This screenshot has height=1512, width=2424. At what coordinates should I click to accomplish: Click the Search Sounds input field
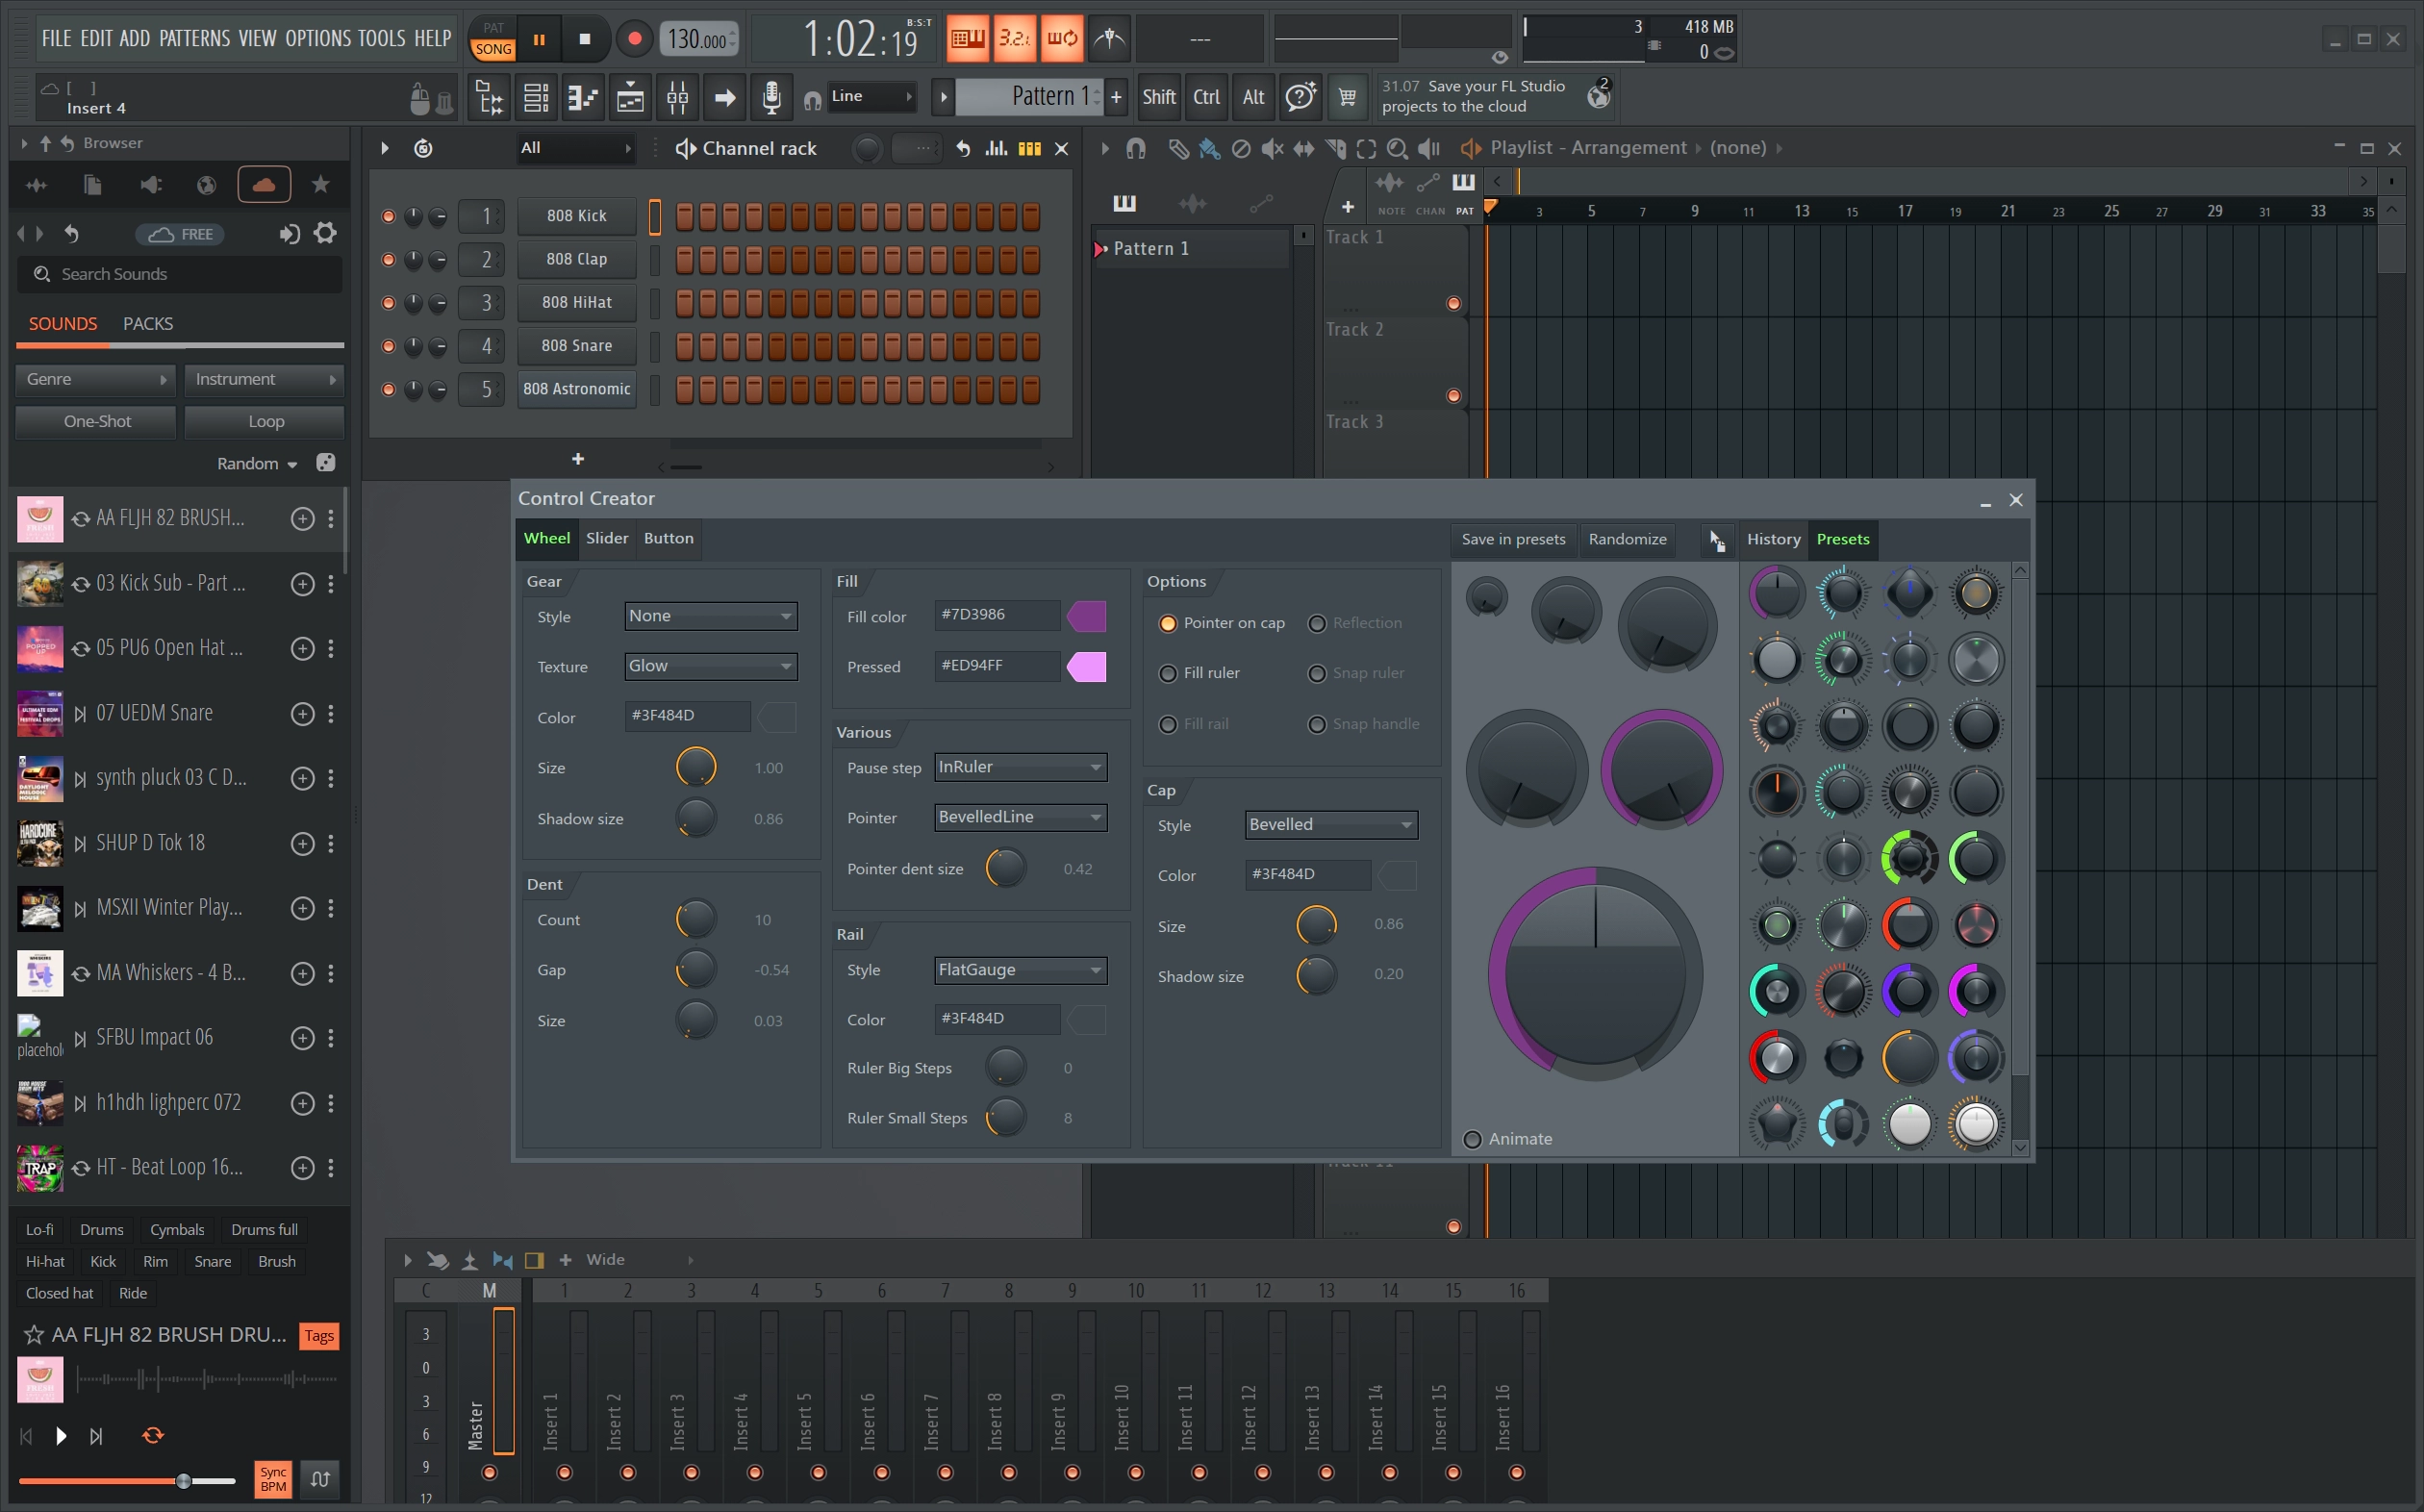tap(180, 274)
